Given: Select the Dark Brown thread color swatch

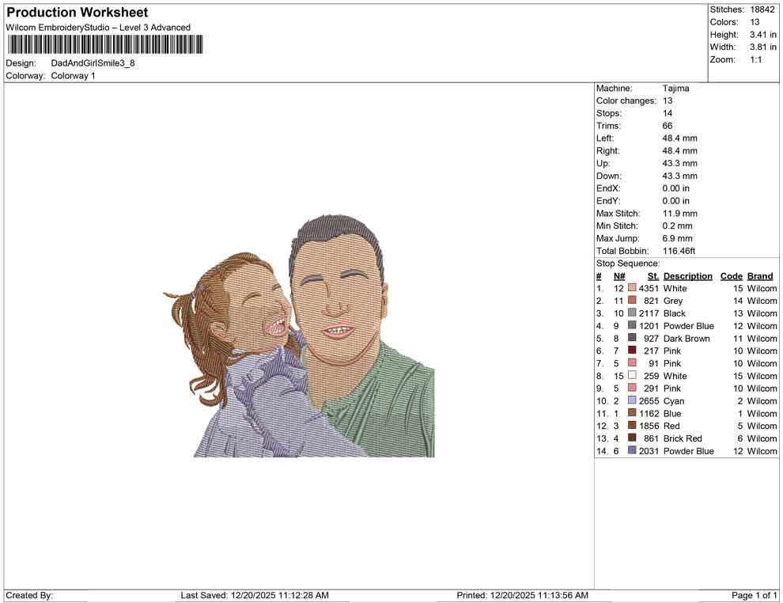Looking at the screenshot, I should pyautogui.click(x=632, y=338).
